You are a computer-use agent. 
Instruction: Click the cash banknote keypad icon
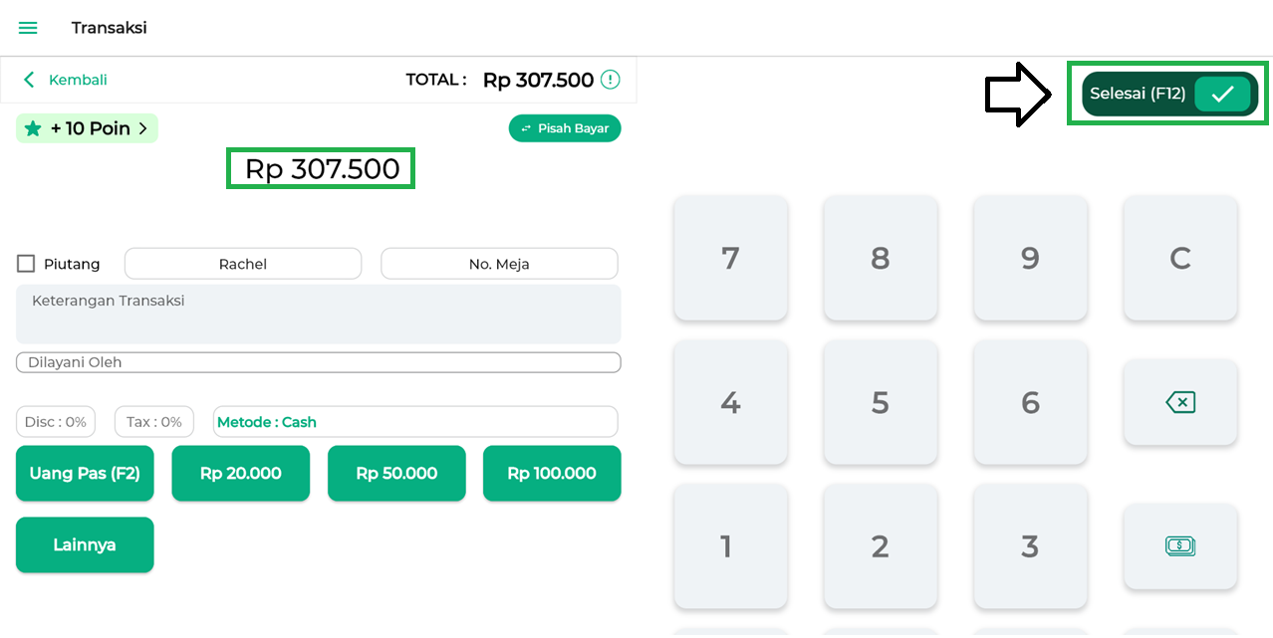pyautogui.click(x=1180, y=545)
